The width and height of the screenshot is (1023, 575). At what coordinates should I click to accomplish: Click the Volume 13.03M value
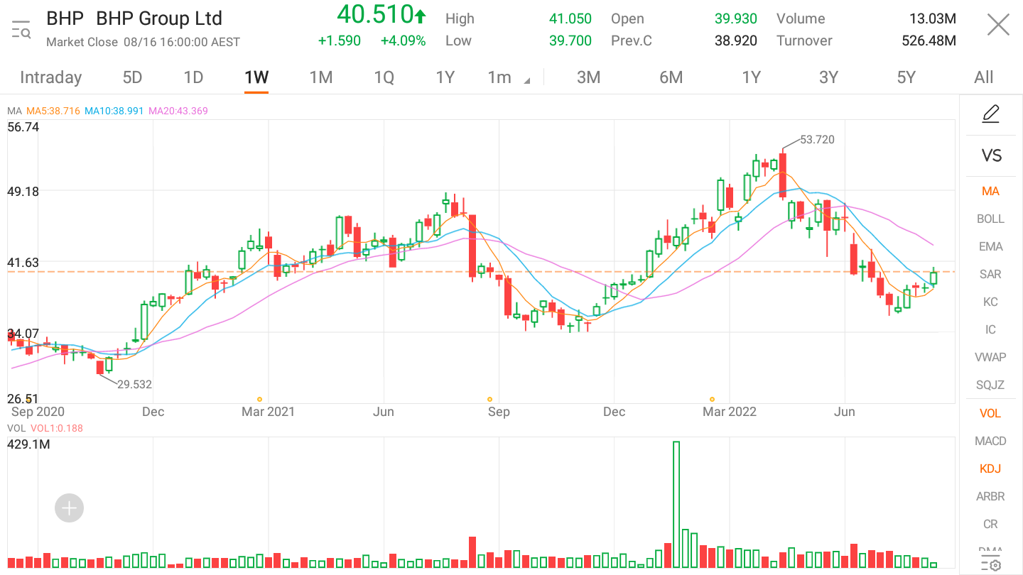[933, 18]
